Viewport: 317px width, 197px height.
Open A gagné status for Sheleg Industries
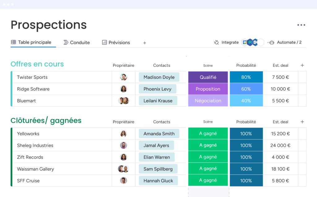208,145
